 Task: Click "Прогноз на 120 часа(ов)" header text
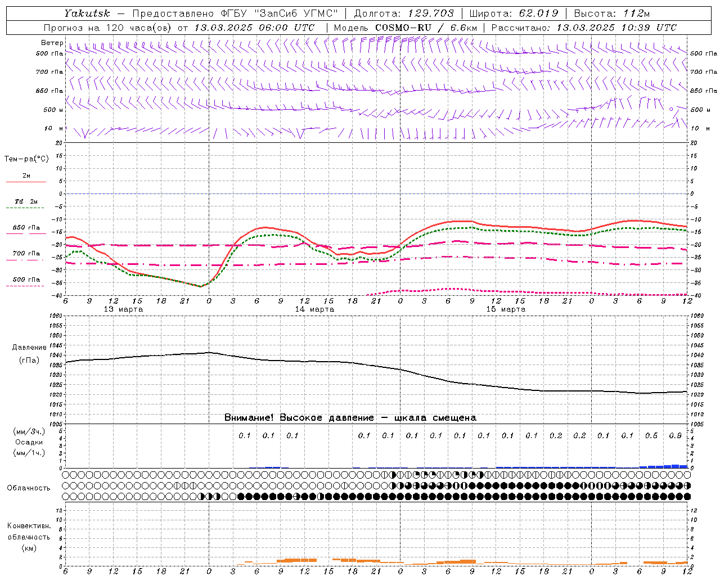click(107, 28)
